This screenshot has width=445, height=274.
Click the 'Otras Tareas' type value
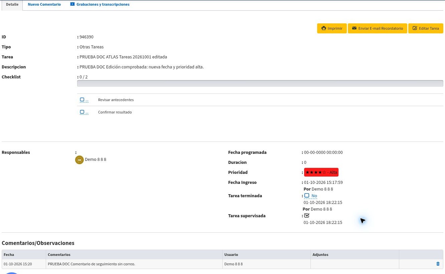click(x=91, y=47)
